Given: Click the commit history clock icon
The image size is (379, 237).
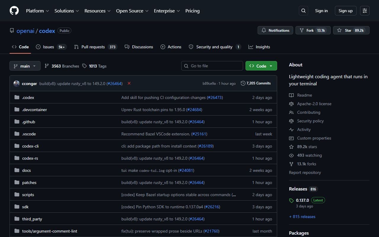Looking at the screenshot, I should (x=243, y=83).
